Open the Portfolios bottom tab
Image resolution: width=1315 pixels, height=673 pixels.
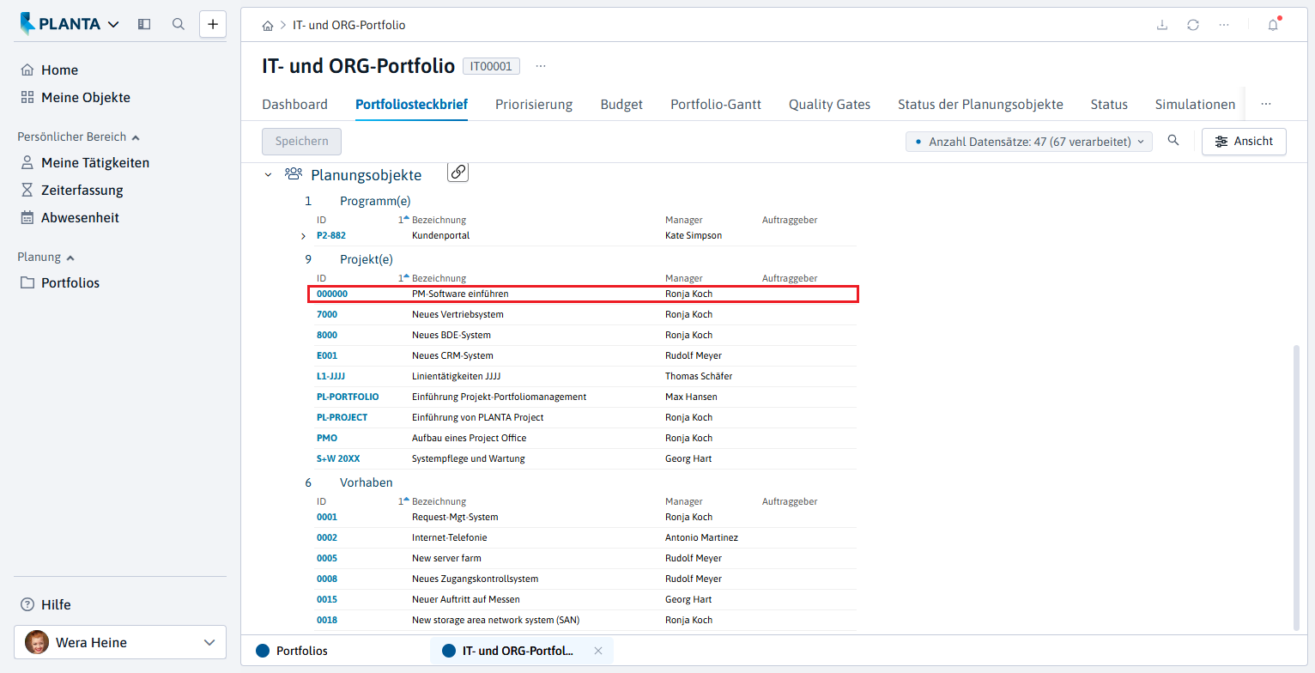click(x=292, y=651)
